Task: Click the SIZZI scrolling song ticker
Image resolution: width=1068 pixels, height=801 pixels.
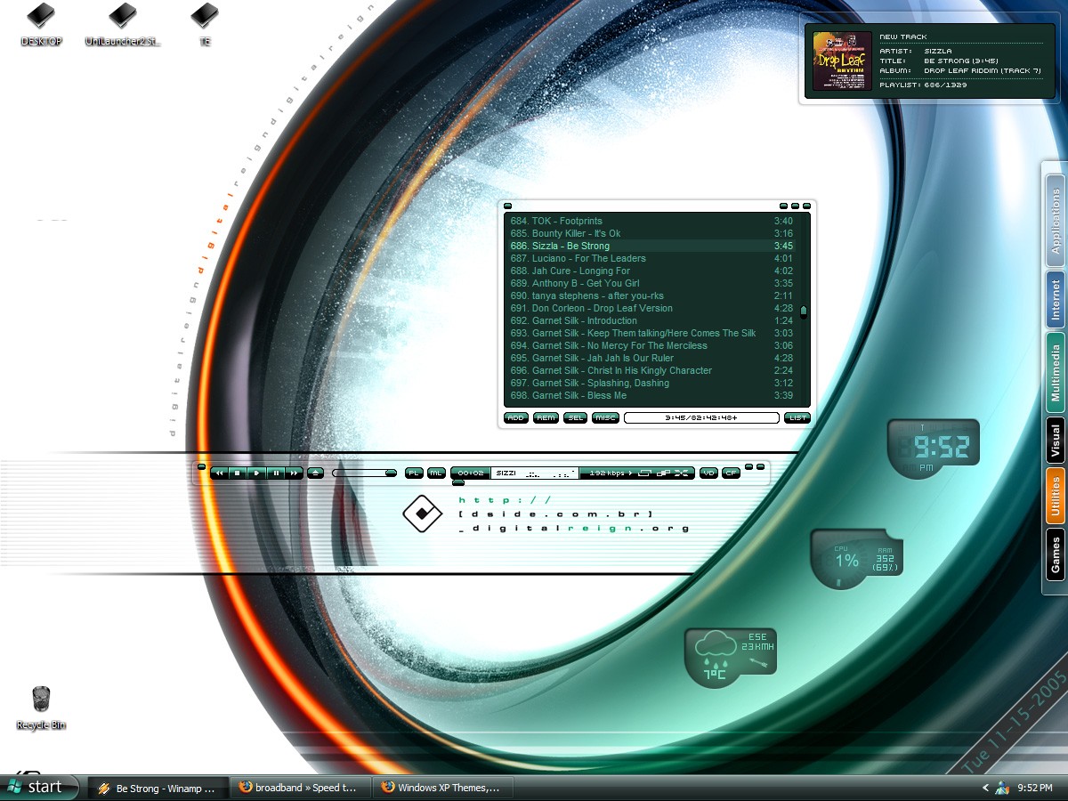Action: click(x=535, y=473)
